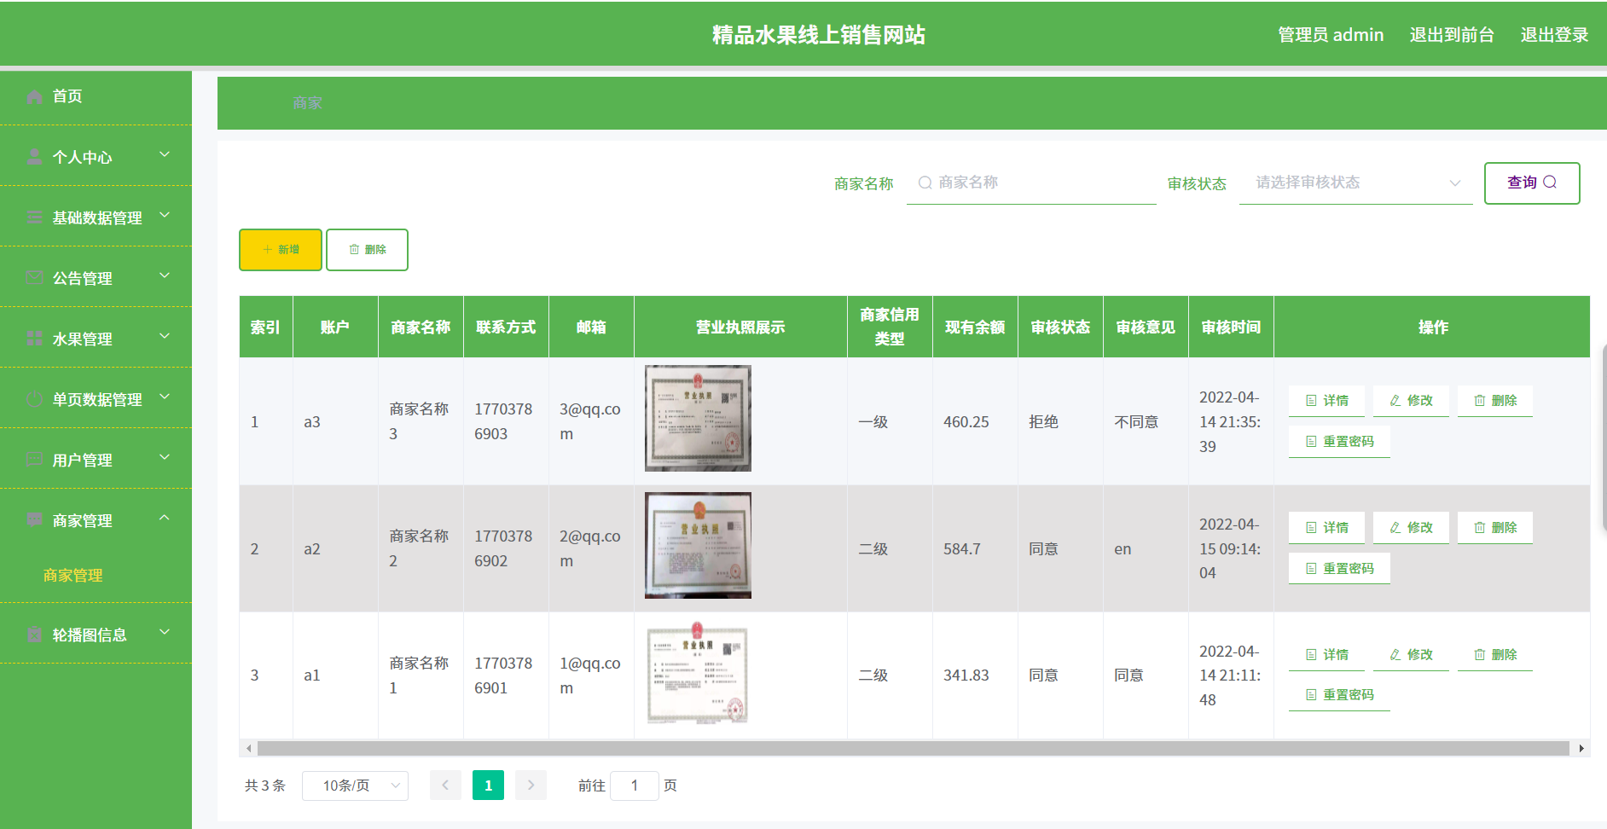Image resolution: width=1607 pixels, height=829 pixels.
Task: Expand 用户管理 submenu chevron
Action: click(x=165, y=458)
